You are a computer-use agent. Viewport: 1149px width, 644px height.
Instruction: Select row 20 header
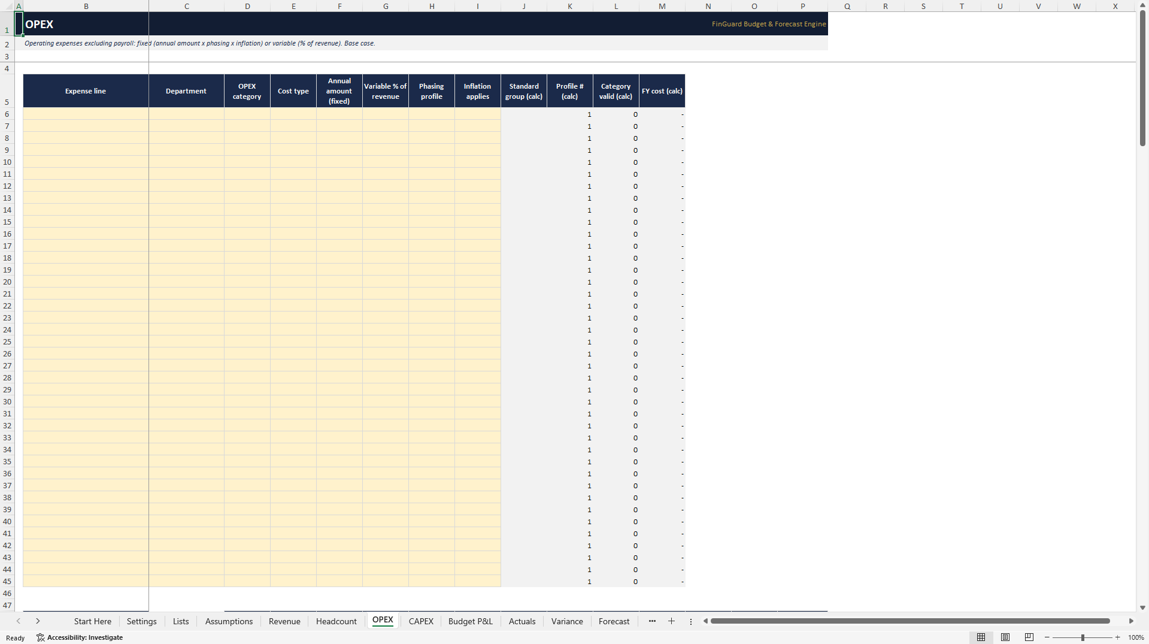7,282
